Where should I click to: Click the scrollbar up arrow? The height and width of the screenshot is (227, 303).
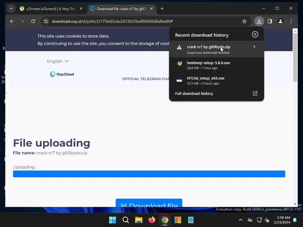pos(295,31)
